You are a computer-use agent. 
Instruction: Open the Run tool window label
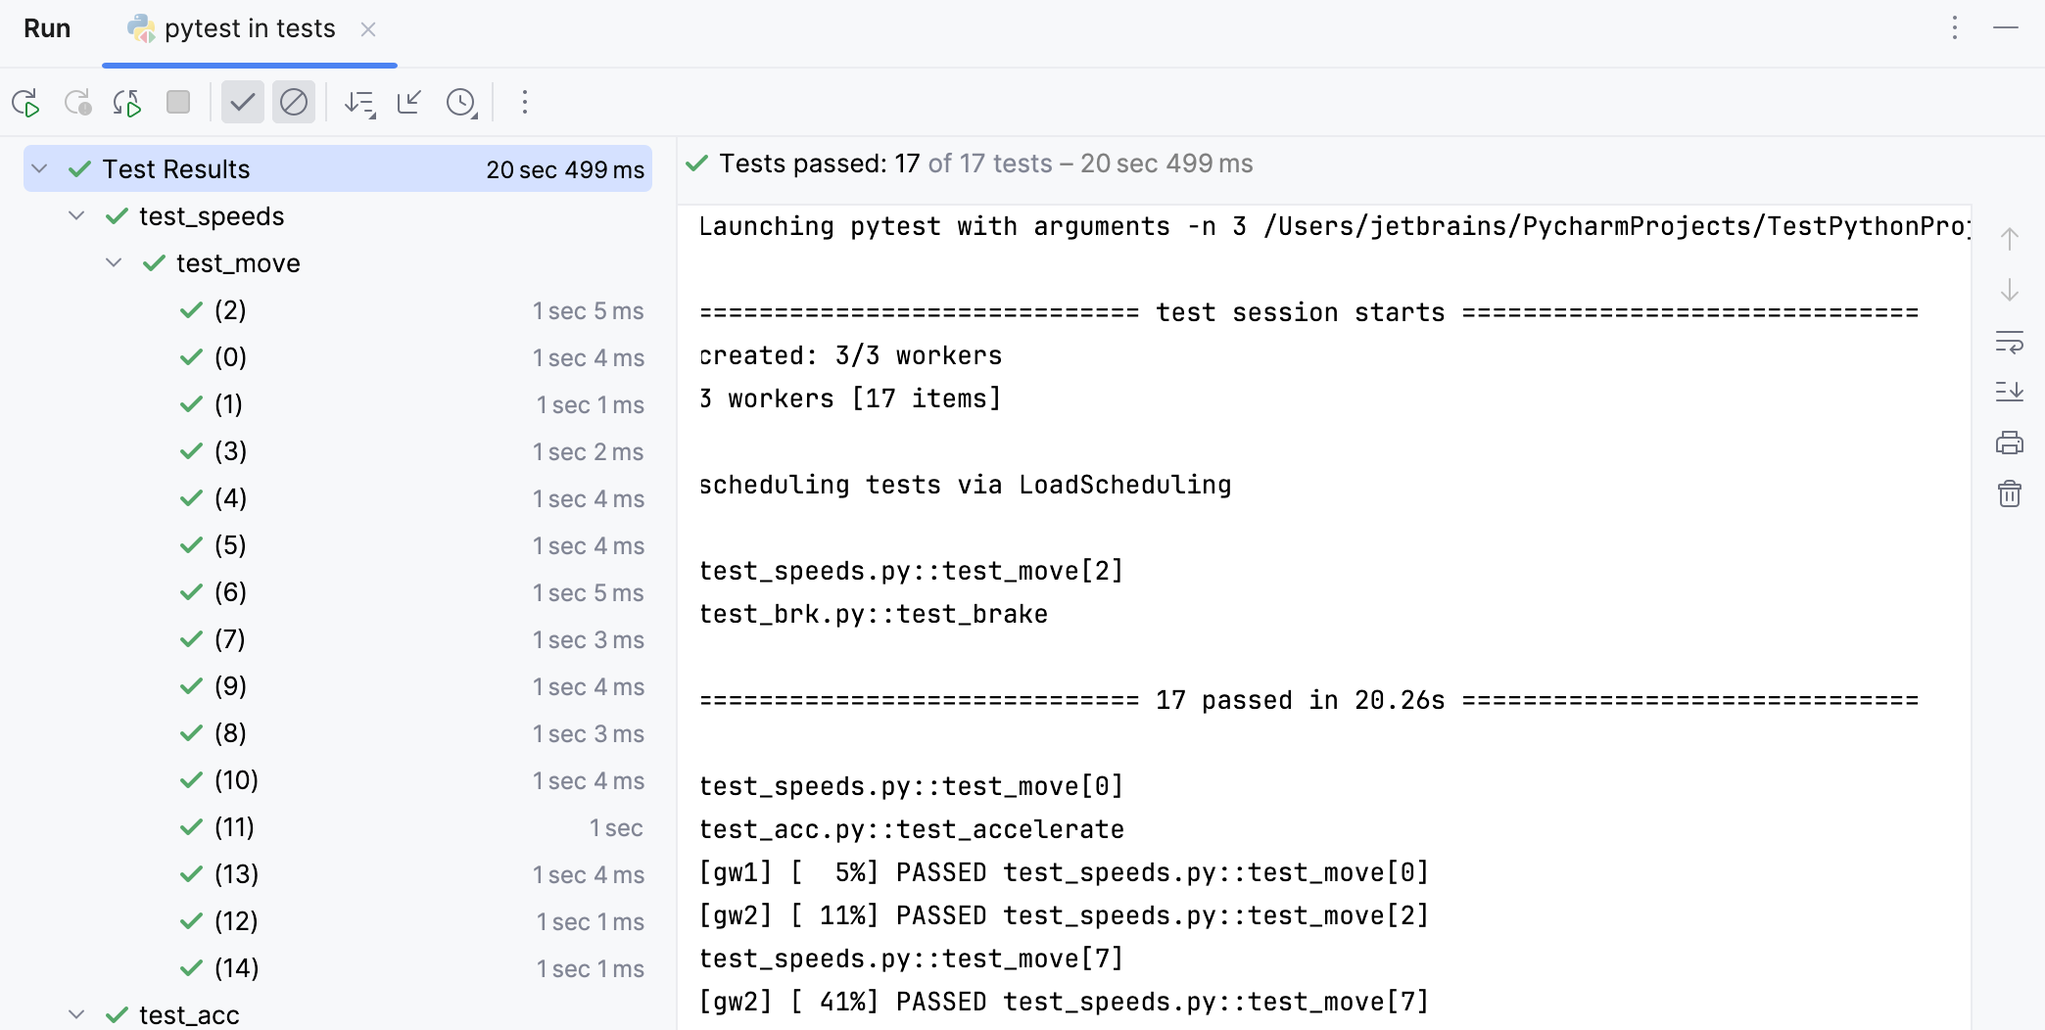[46, 28]
